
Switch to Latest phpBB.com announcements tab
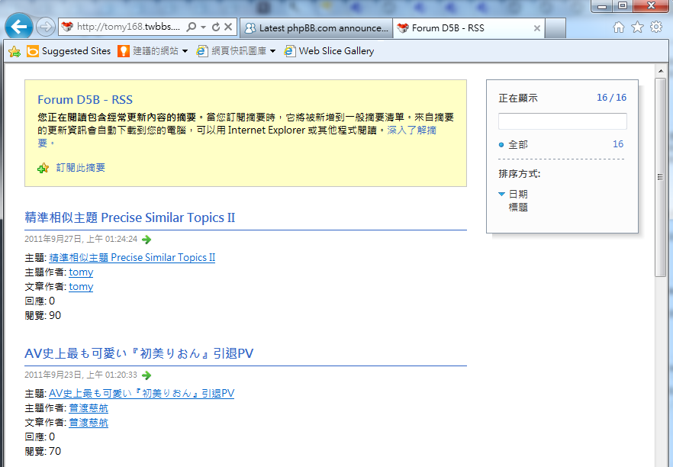316,28
